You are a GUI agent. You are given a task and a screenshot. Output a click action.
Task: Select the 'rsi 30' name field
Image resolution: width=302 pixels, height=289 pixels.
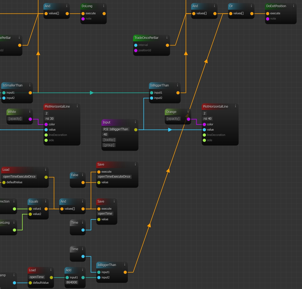click(x=49, y=119)
